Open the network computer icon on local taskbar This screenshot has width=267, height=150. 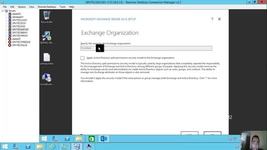[x=89, y=146]
